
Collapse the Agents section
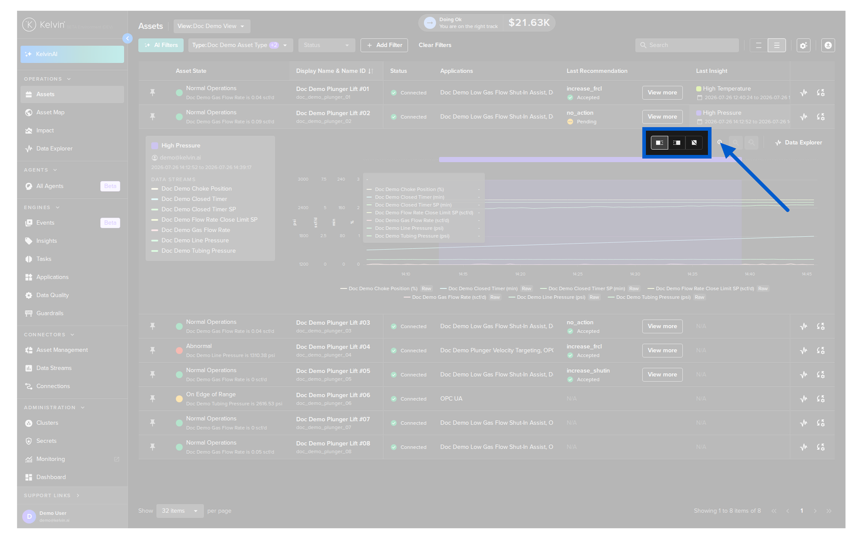(x=55, y=170)
